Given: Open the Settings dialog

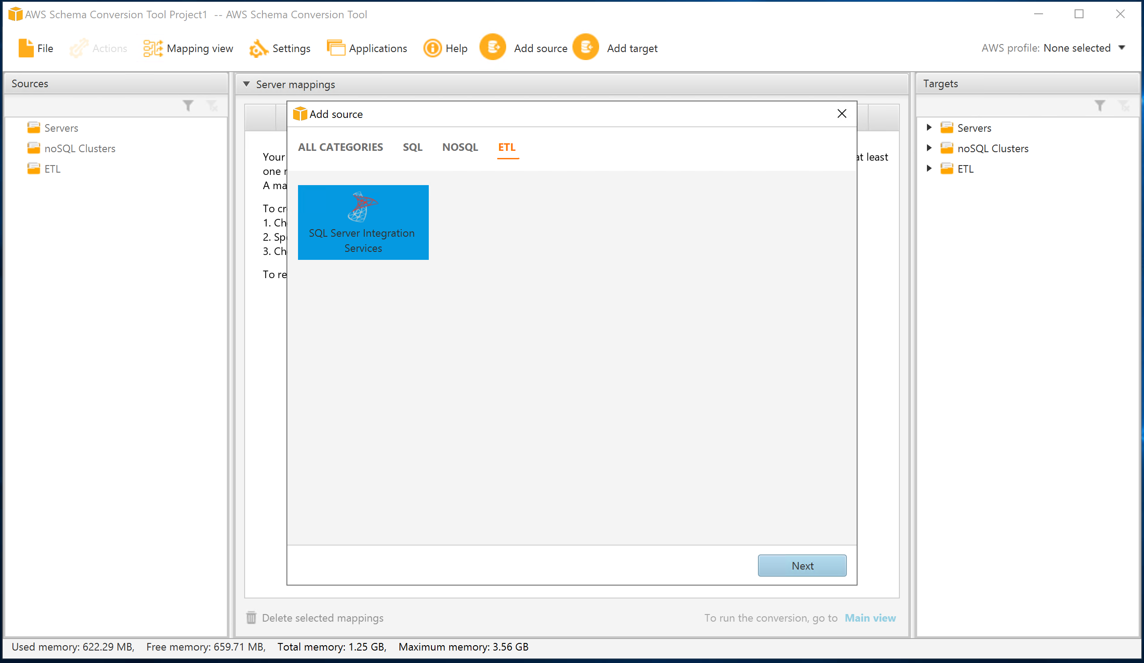Looking at the screenshot, I should pos(280,48).
